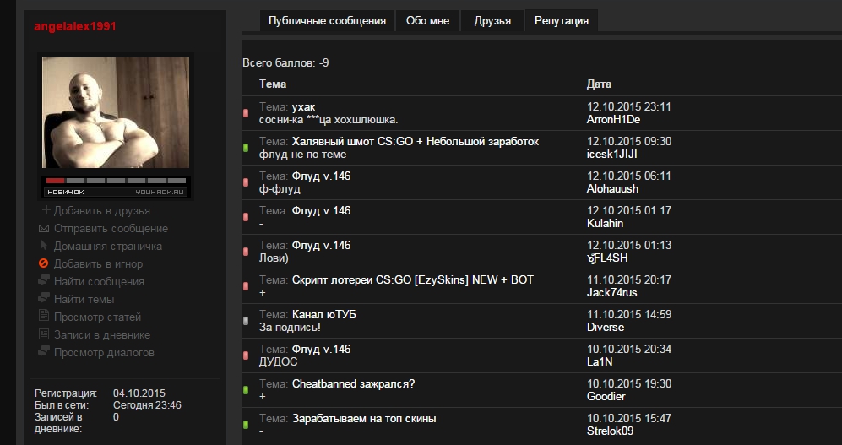Image resolution: width=842 pixels, height=445 pixels.
Task: Open topic Зарабатываем на топ скины
Action: [364, 419]
